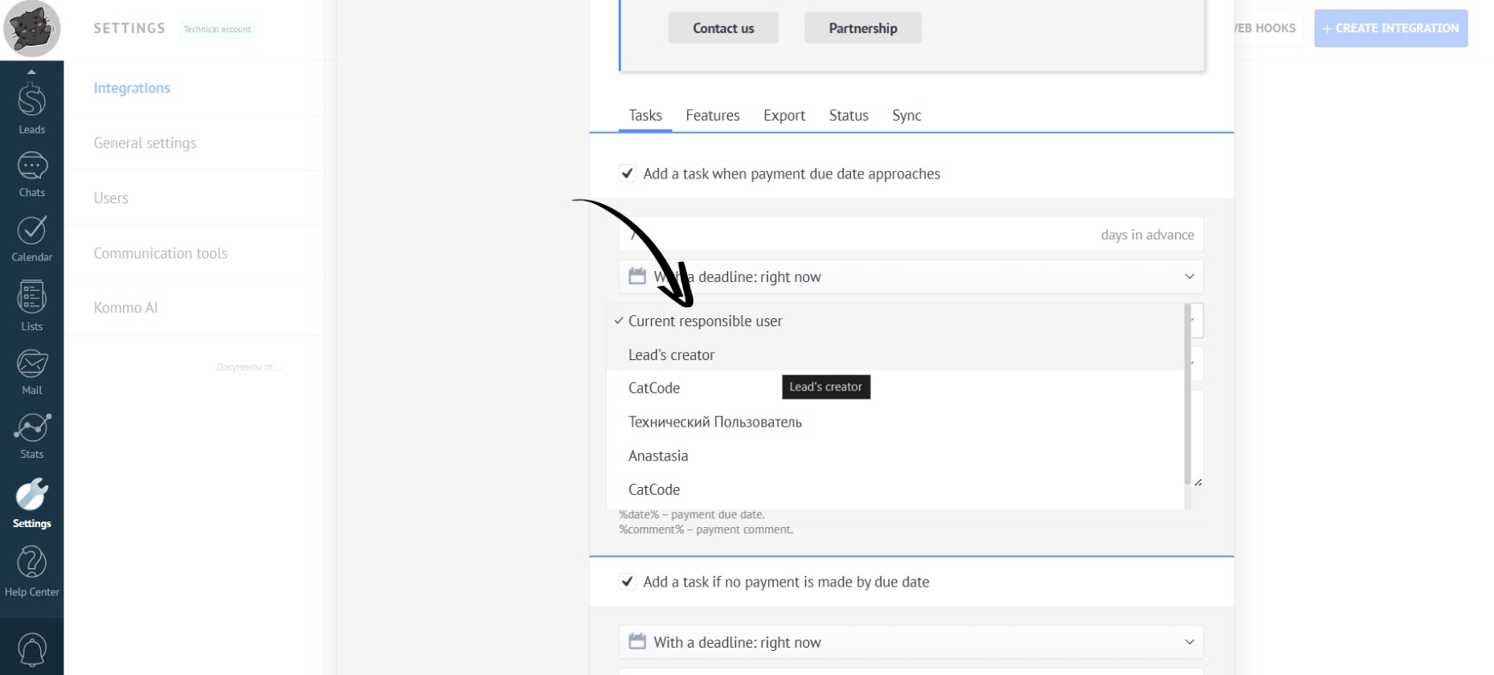Click the notifications bell icon
This screenshot has height=675, width=1494.
tap(31, 649)
